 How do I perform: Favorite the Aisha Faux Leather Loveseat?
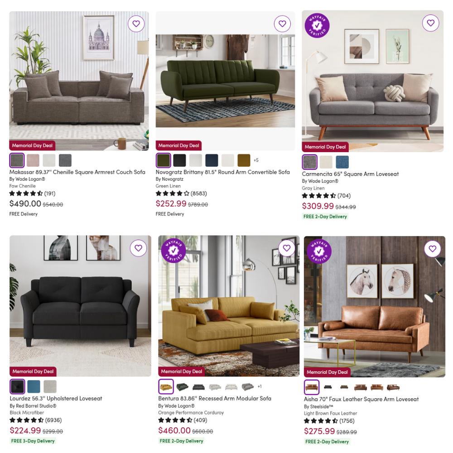coord(433,249)
